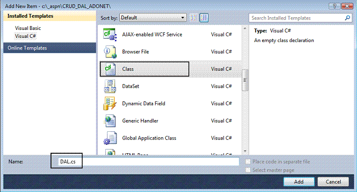Click the Global Application Class icon

click(x=110, y=138)
